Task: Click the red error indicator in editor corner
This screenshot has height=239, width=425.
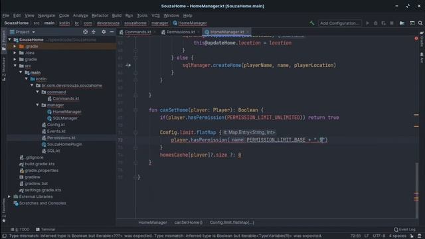Action: tap(416, 39)
